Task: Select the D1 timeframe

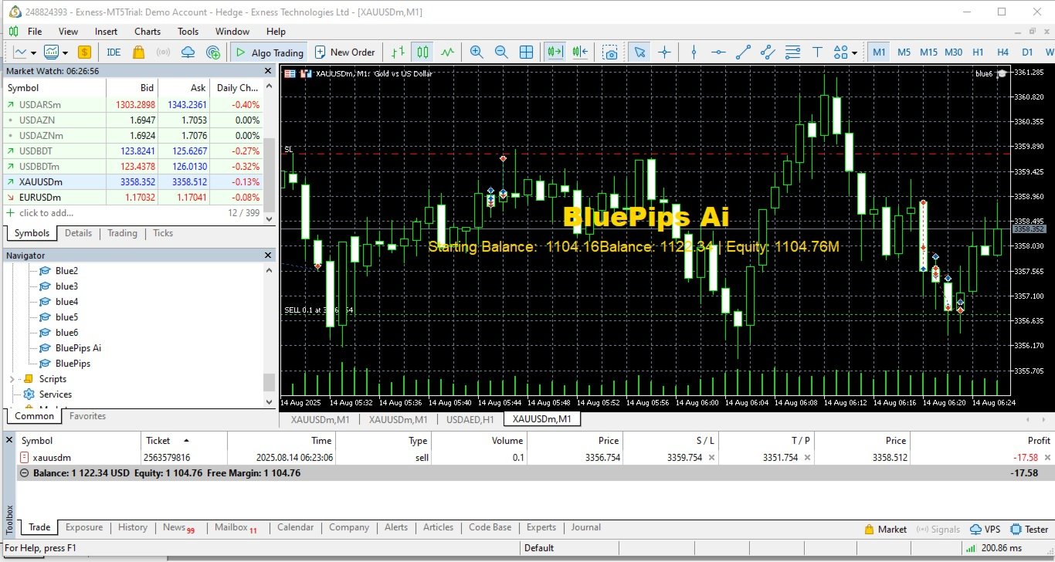Action: 1027,52
